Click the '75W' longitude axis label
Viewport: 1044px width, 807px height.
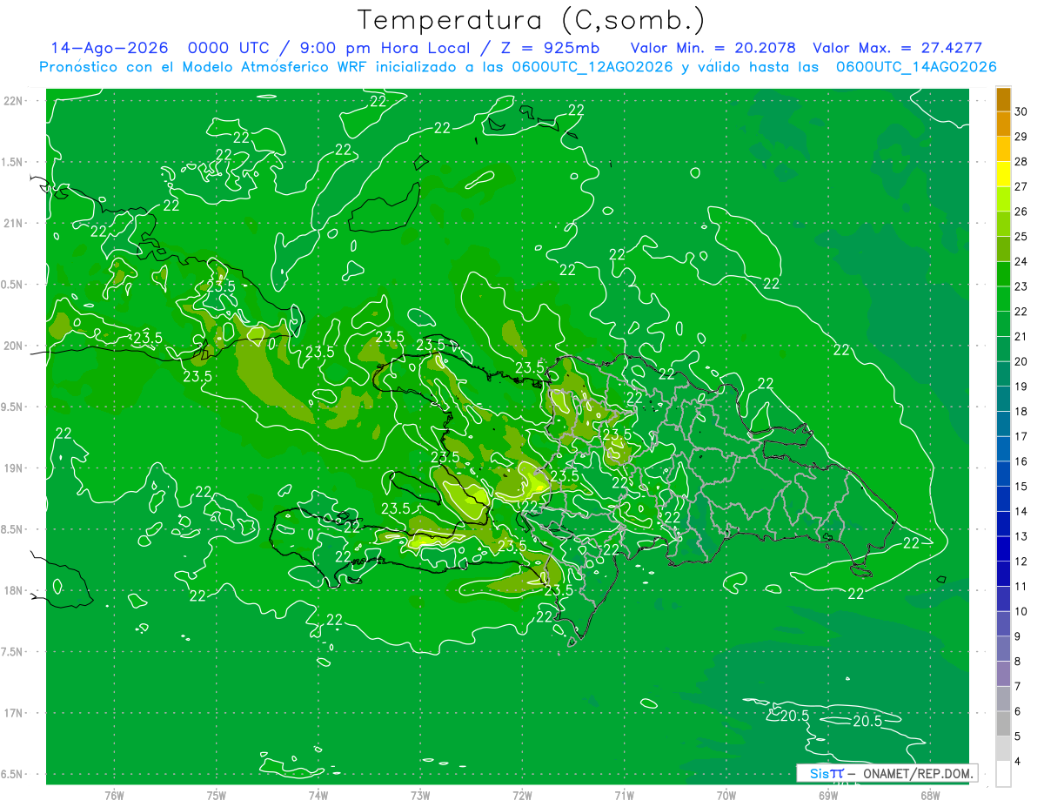(x=217, y=795)
